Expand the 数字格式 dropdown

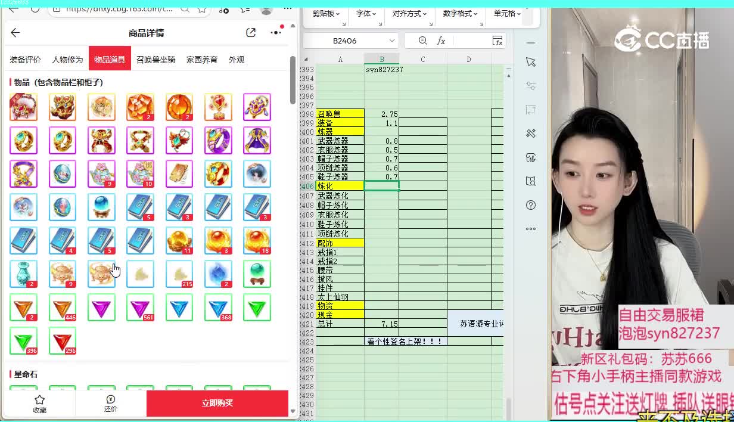click(x=460, y=13)
